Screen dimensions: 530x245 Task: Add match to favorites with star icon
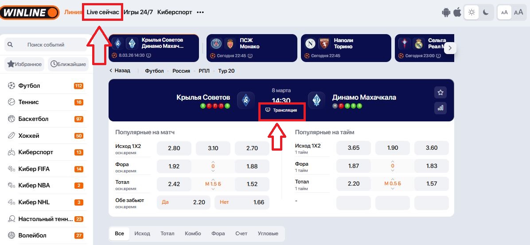440,93
